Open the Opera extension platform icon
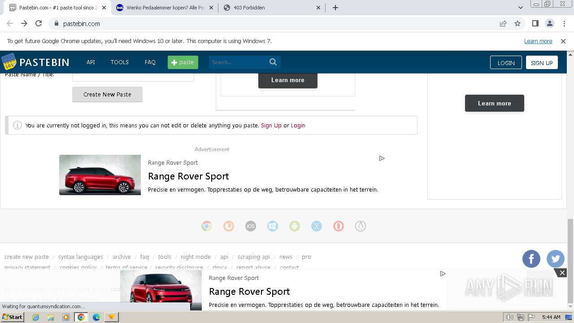This screenshot has height=323, width=574. pyautogui.click(x=339, y=226)
